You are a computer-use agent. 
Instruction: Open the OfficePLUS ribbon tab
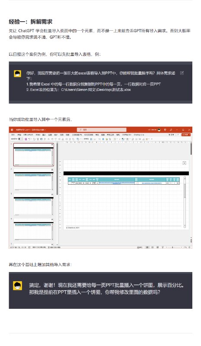(28, 135)
